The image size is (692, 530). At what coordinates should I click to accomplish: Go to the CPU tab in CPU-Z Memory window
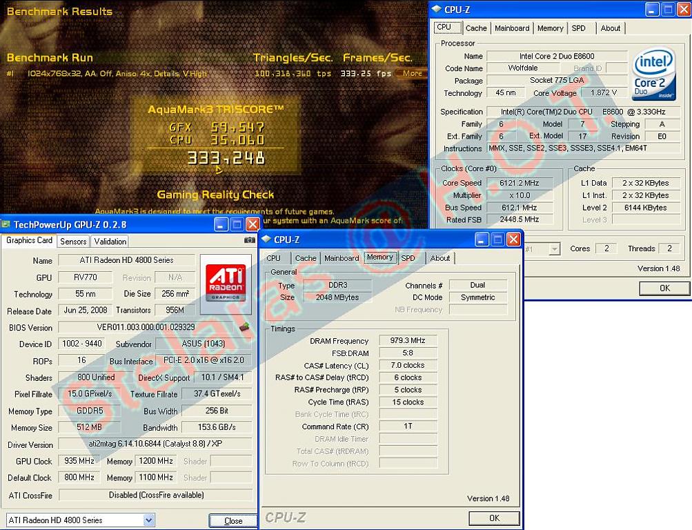pyautogui.click(x=274, y=258)
